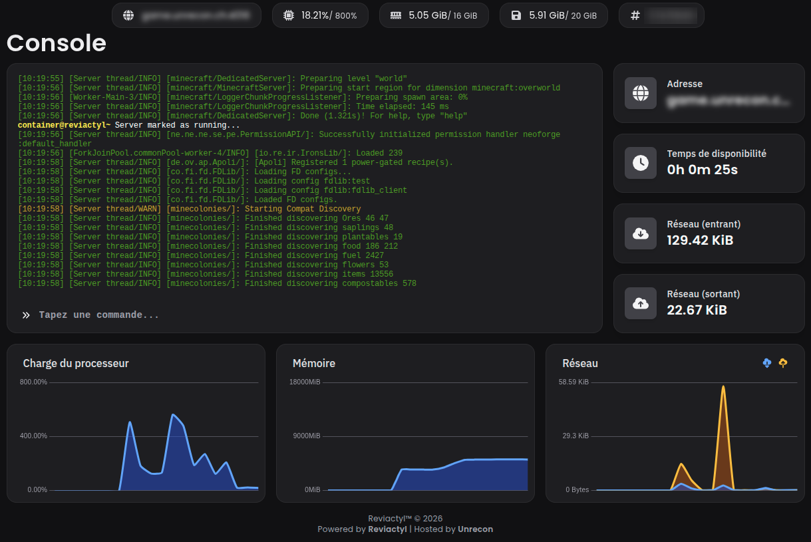Click the Unrecon link in footer

tap(476, 529)
